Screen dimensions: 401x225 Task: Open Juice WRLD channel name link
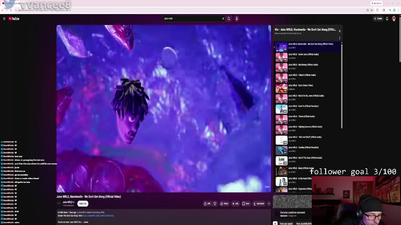[x=68, y=202]
